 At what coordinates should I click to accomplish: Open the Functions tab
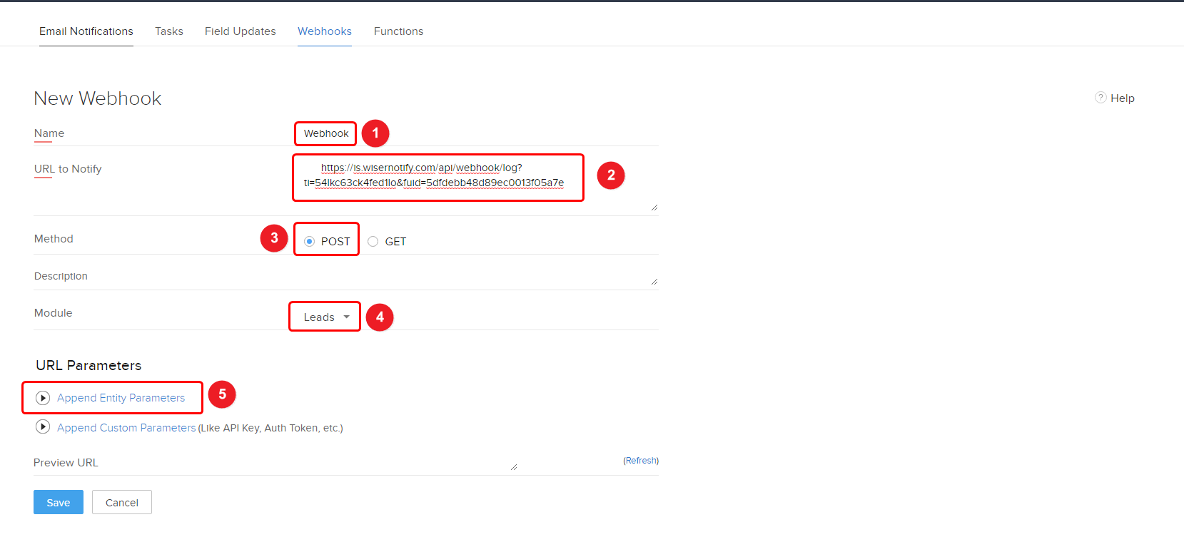click(398, 31)
